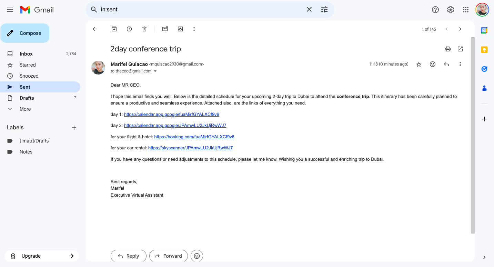
Task: Open email in a new window
Action: coord(460,49)
